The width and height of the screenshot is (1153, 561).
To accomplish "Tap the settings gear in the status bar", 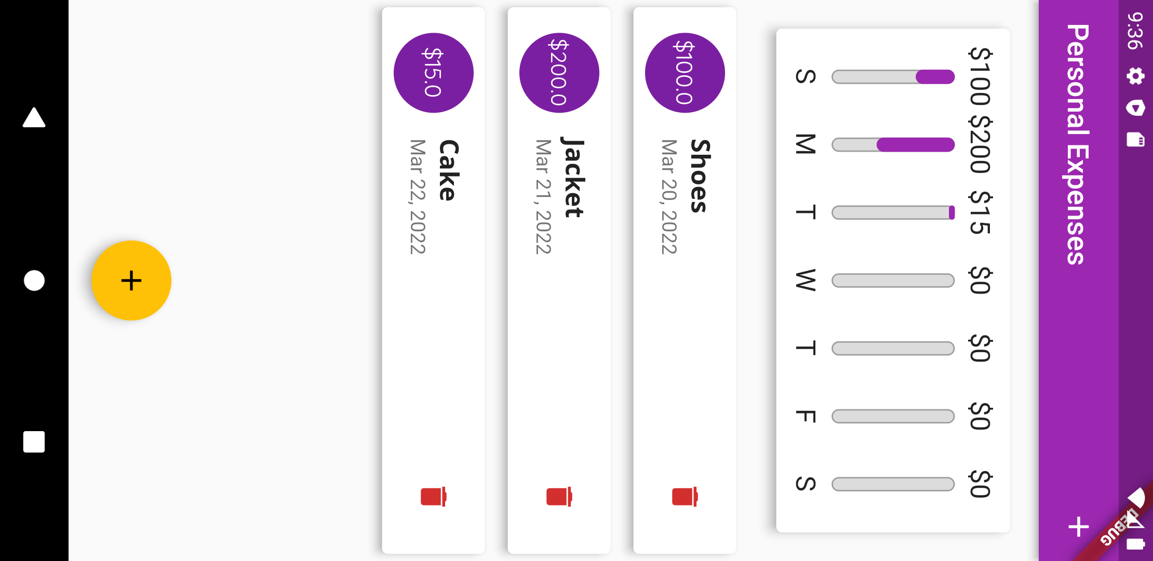I will coord(1135,77).
